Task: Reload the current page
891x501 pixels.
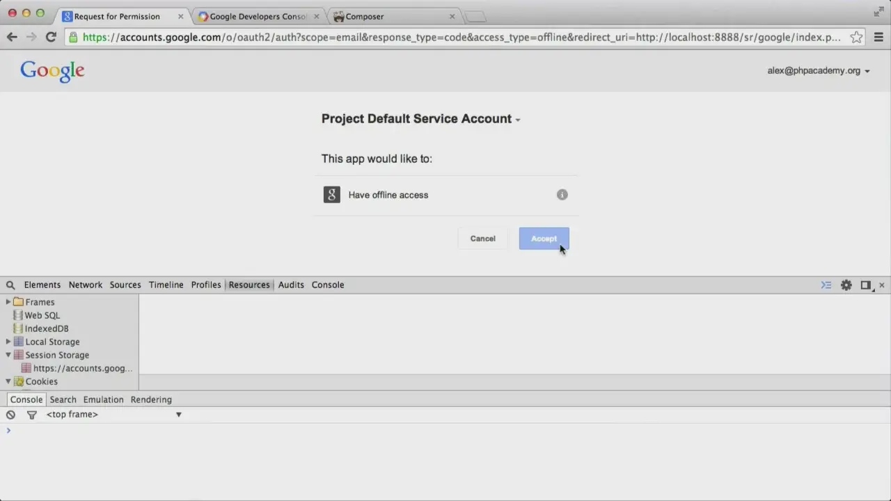Action: point(51,37)
